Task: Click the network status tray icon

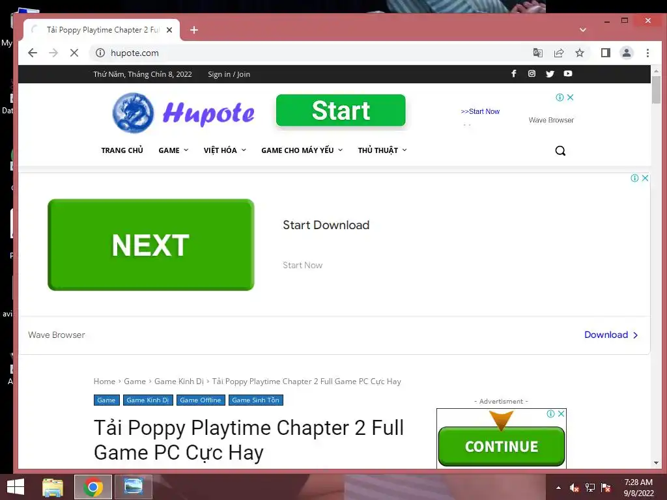Action: pyautogui.click(x=589, y=488)
